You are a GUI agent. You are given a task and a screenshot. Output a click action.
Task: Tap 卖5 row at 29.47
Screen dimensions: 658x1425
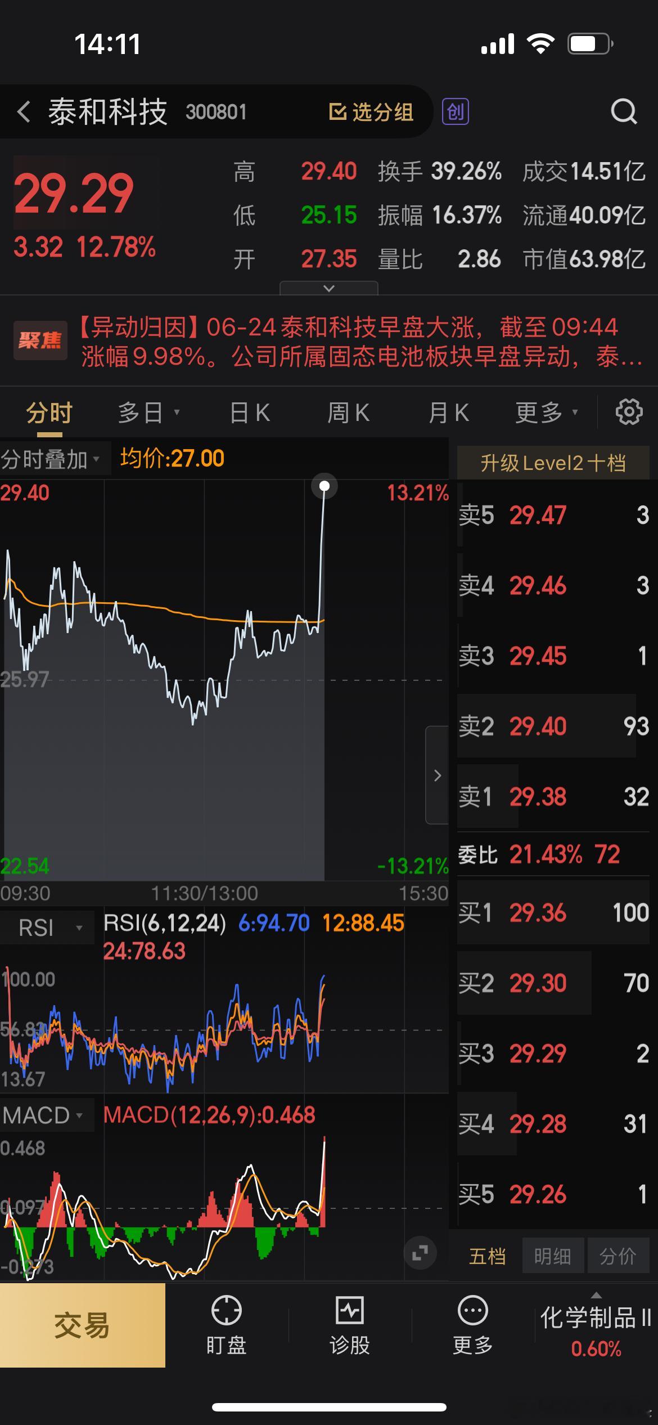tap(554, 515)
